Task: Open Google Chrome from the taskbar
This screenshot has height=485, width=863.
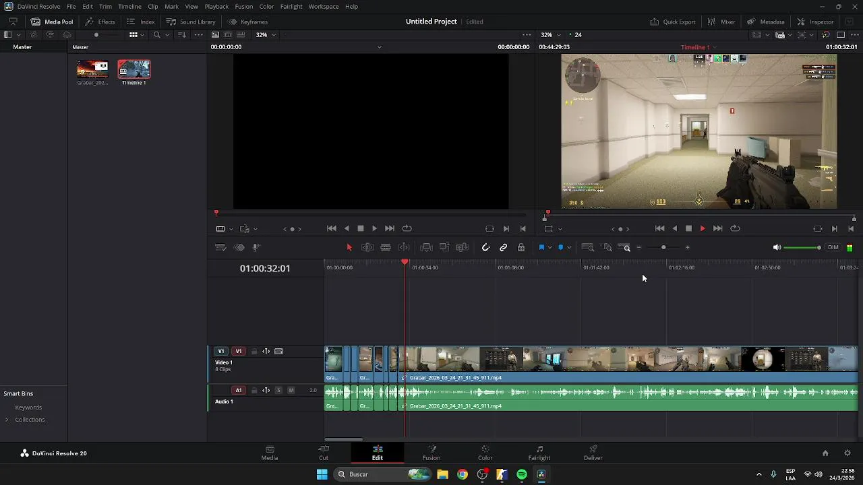Action: click(463, 474)
